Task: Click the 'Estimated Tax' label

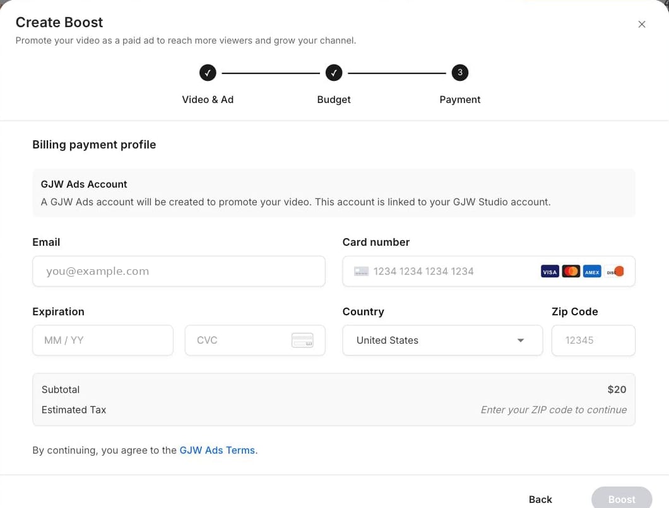Action: point(74,409)
